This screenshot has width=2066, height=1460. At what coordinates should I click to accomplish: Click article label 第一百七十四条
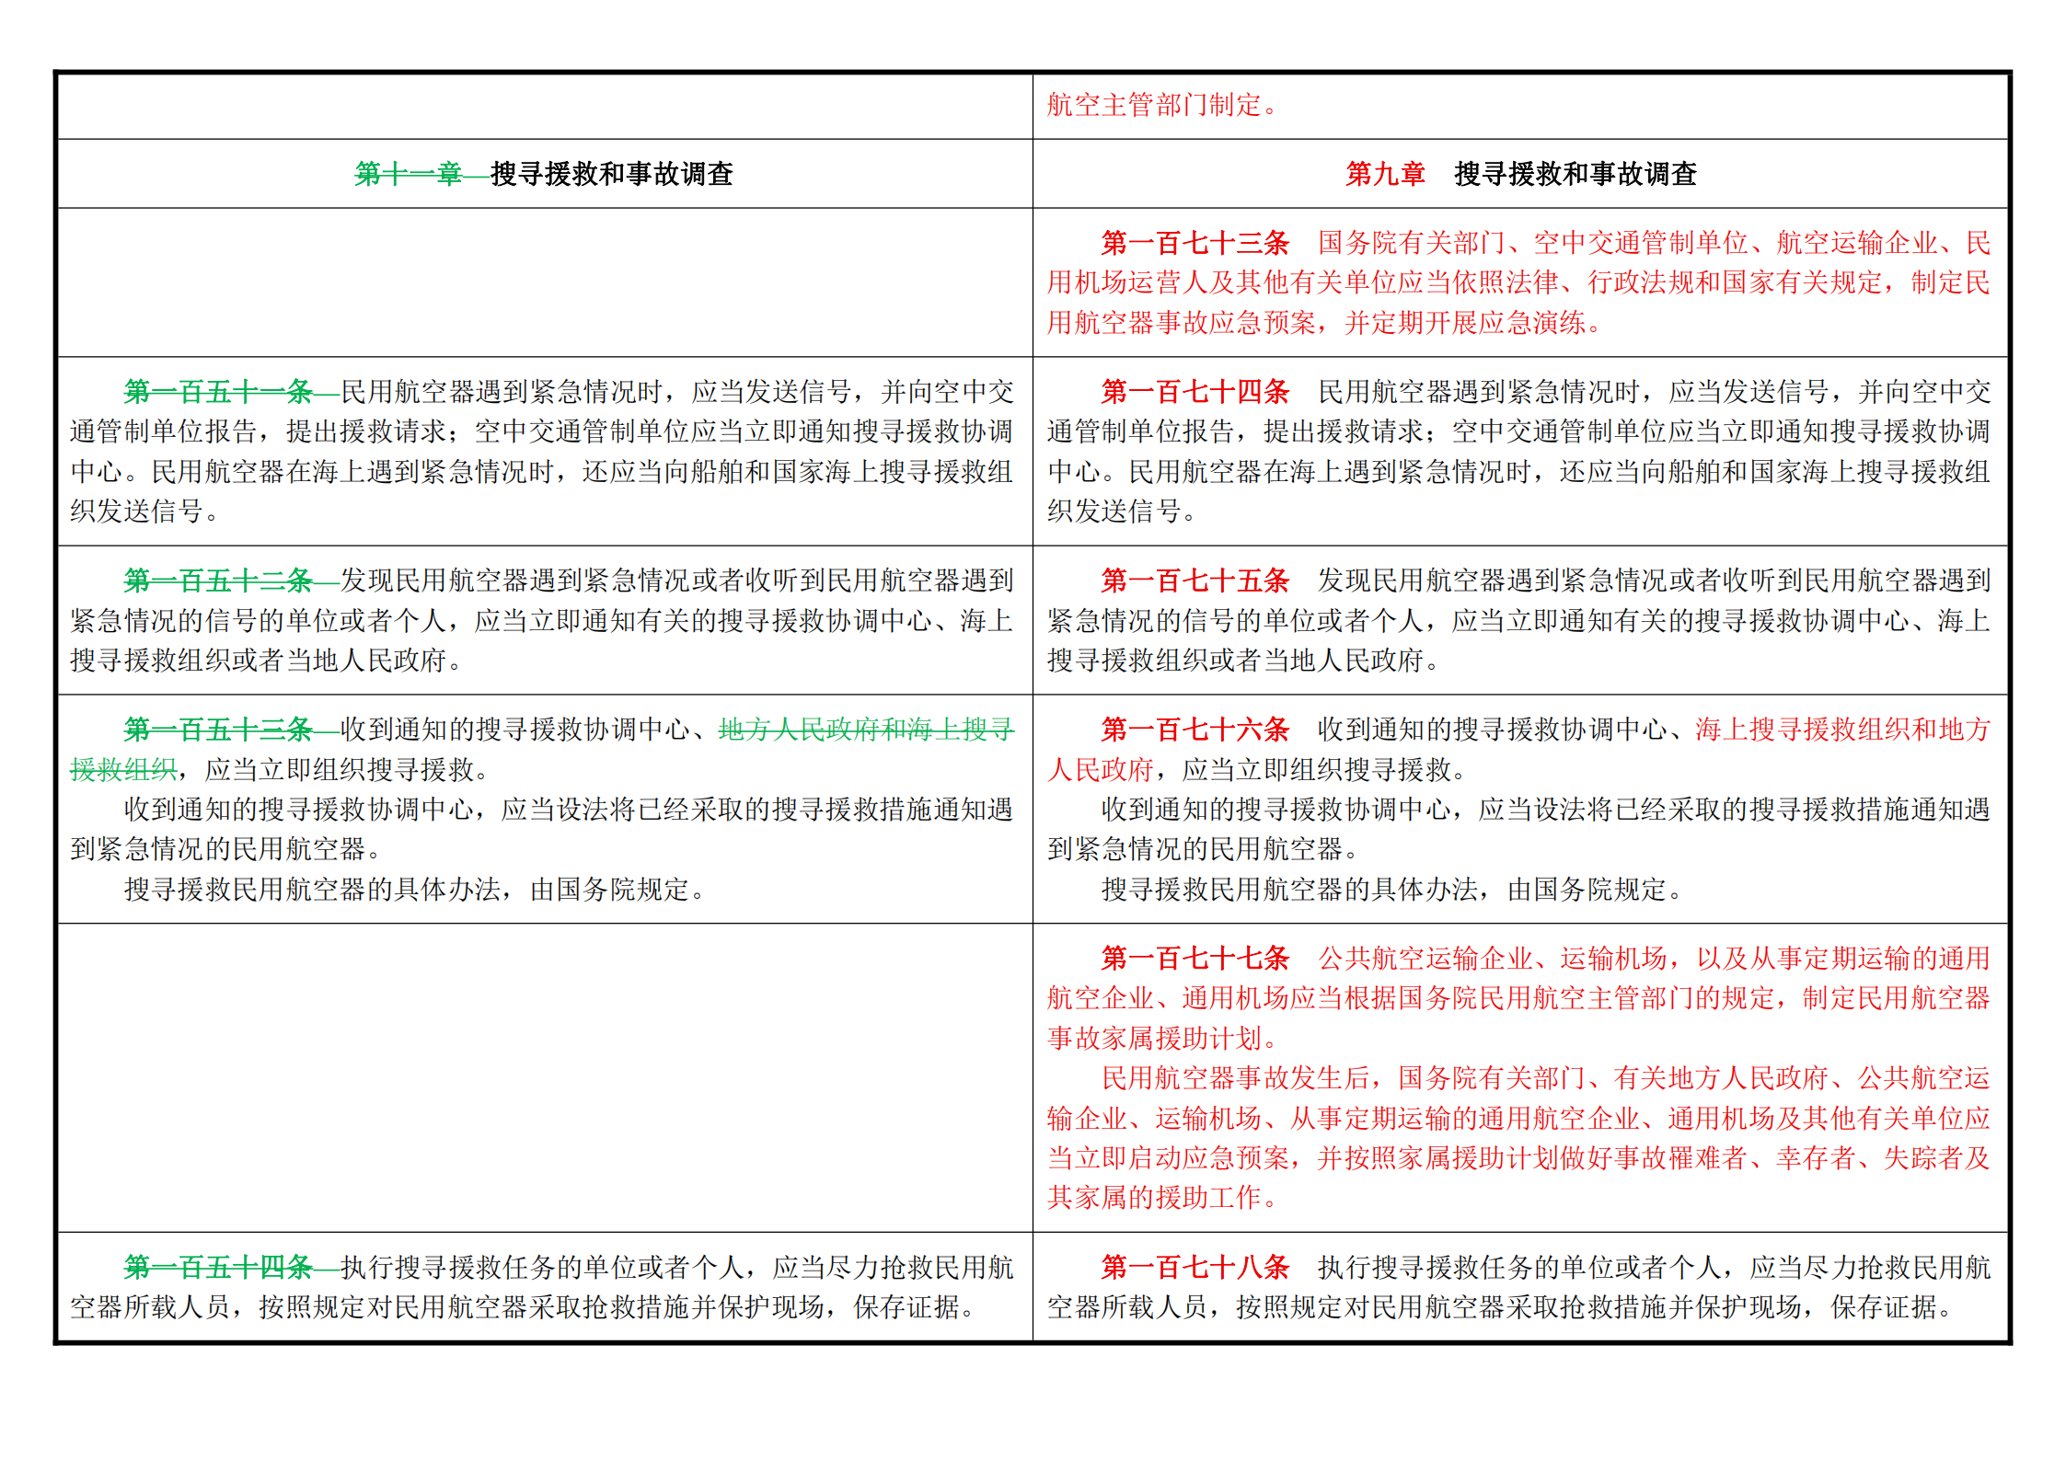[1195, 392]
